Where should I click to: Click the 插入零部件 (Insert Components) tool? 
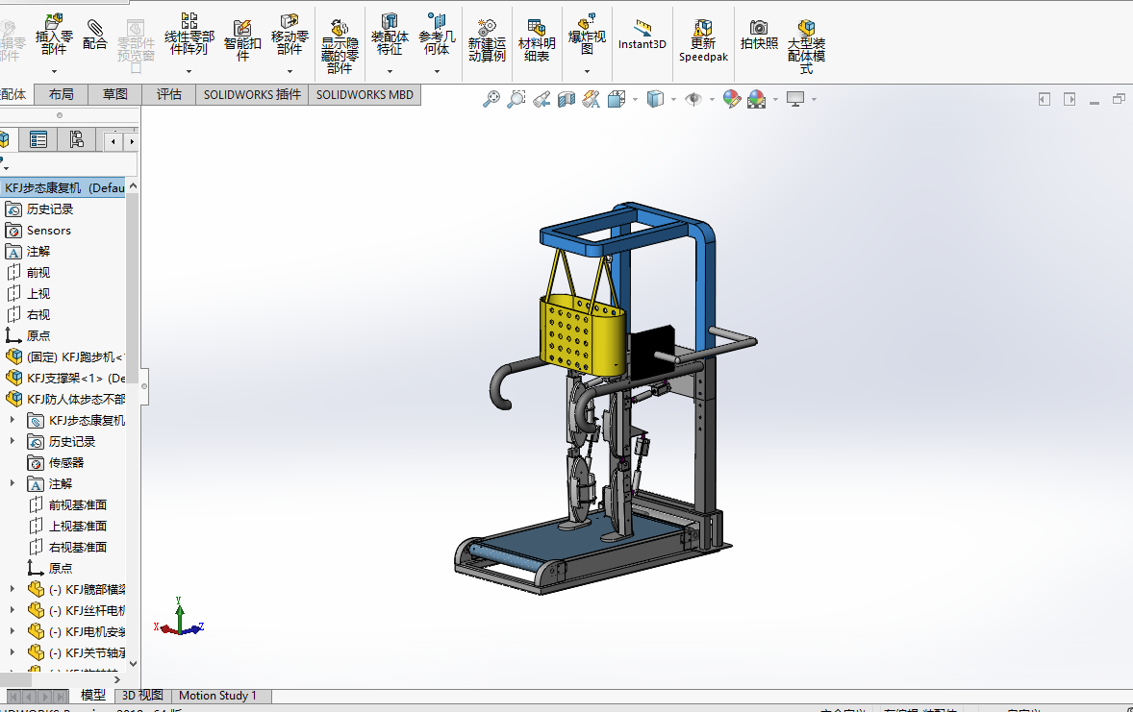click(x=54, y=35)
